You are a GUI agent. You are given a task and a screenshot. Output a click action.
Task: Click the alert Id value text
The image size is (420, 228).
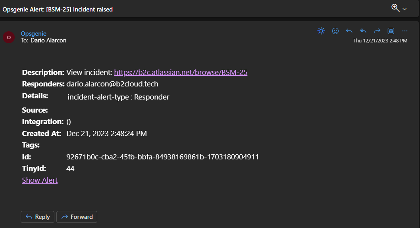click(x=163, y=157)
